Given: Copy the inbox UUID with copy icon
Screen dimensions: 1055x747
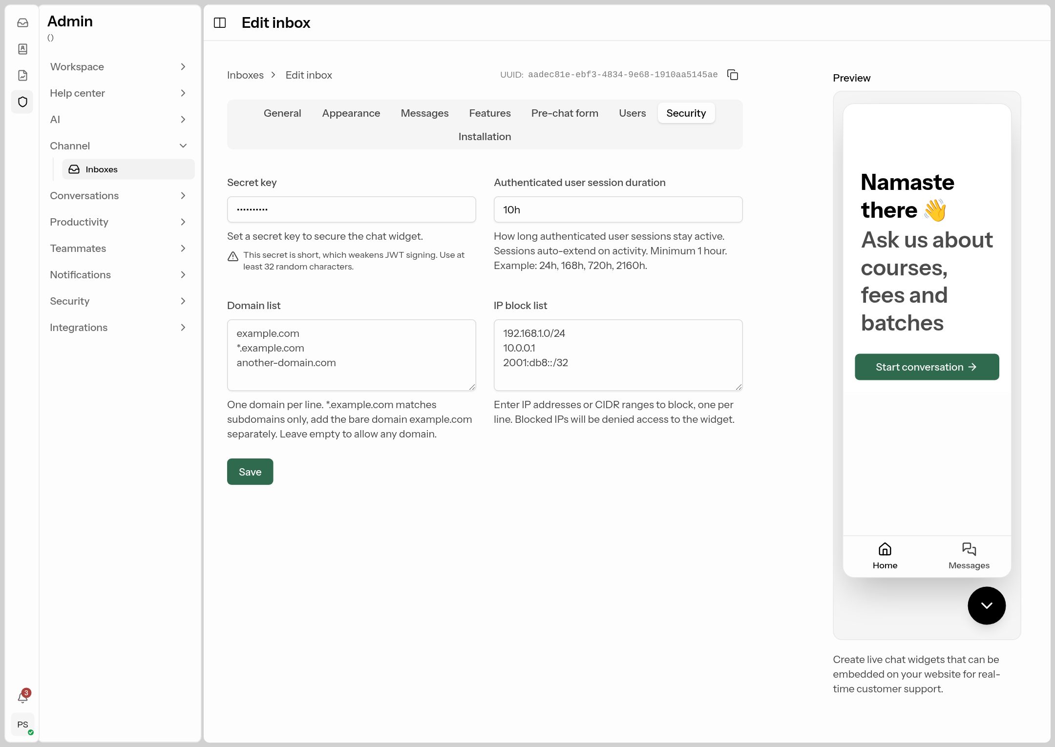Looking at the screenshot, I should coord(733,75).
